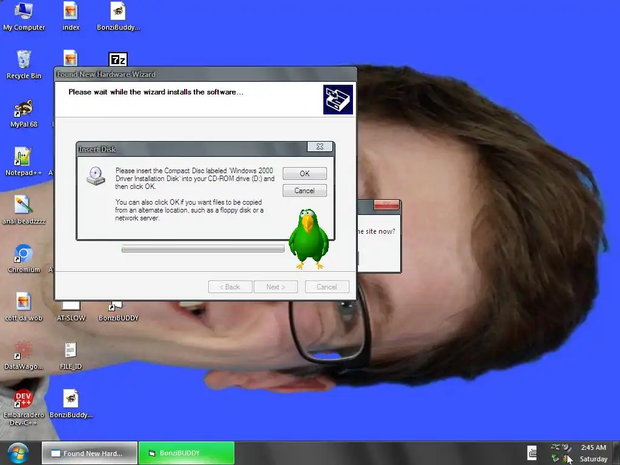Click the Show Desktop strip beside the clock
The width and height of the screenshot is (620, 465).
(x=616, y=453)
